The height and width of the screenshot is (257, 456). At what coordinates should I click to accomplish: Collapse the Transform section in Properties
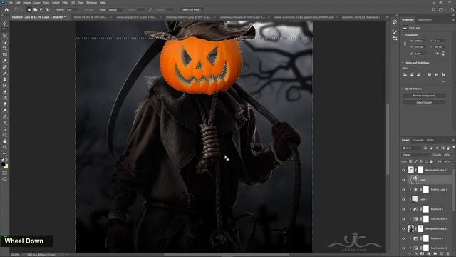pos(403,35)
